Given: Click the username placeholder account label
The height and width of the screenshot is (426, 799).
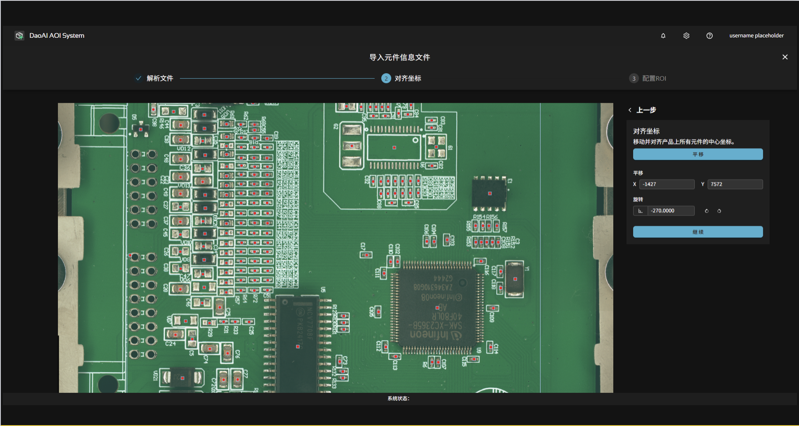Looking at the screenshot, I should [x=756, y=35].
